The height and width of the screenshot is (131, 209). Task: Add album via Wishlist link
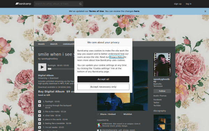click(127, 114)
